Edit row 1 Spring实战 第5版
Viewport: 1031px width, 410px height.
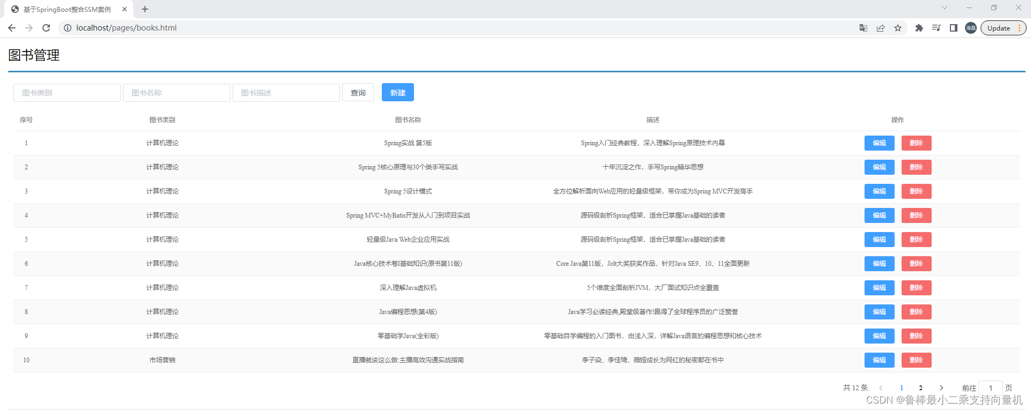880,143
